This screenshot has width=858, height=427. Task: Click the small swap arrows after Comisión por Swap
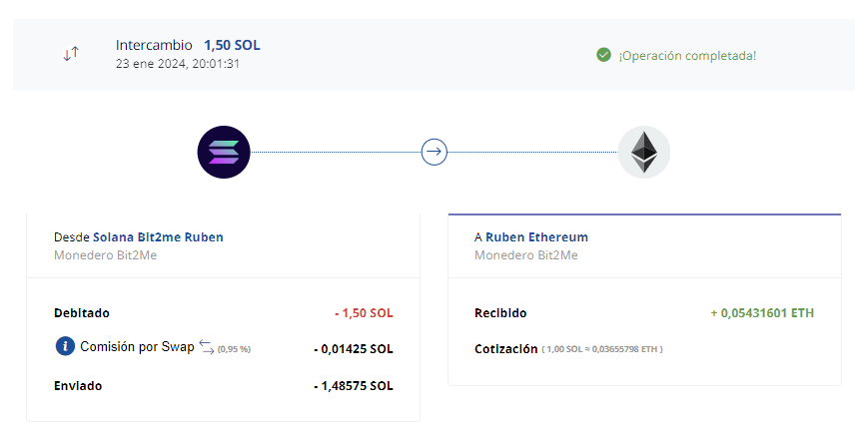(207, 346)
